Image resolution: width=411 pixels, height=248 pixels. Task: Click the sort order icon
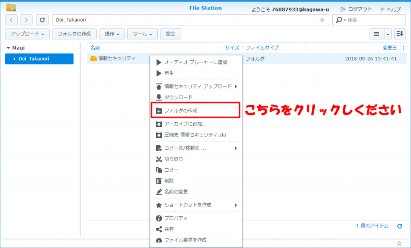400,34
